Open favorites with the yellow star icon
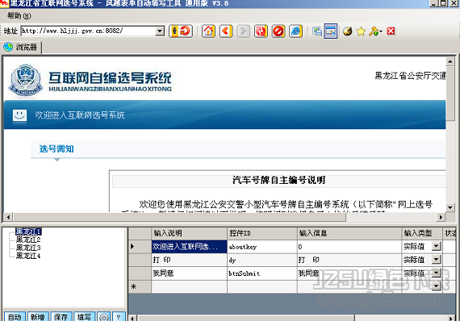 [x=361, y=31]
